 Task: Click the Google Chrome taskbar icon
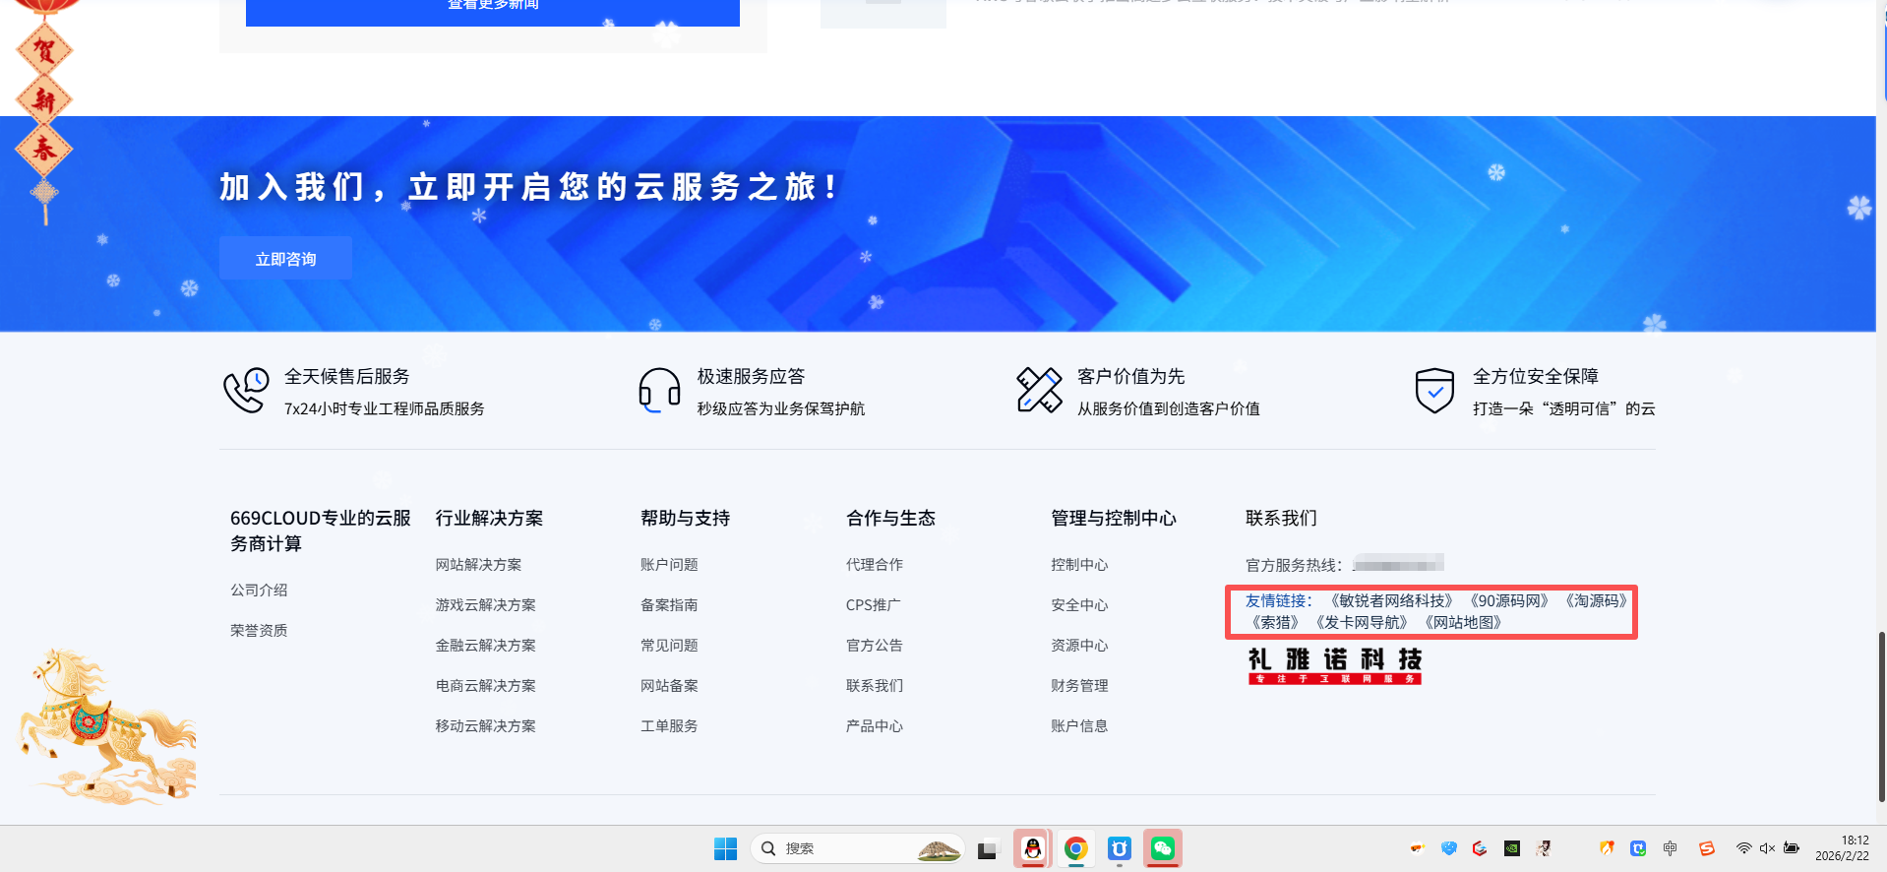point(1075,848)
